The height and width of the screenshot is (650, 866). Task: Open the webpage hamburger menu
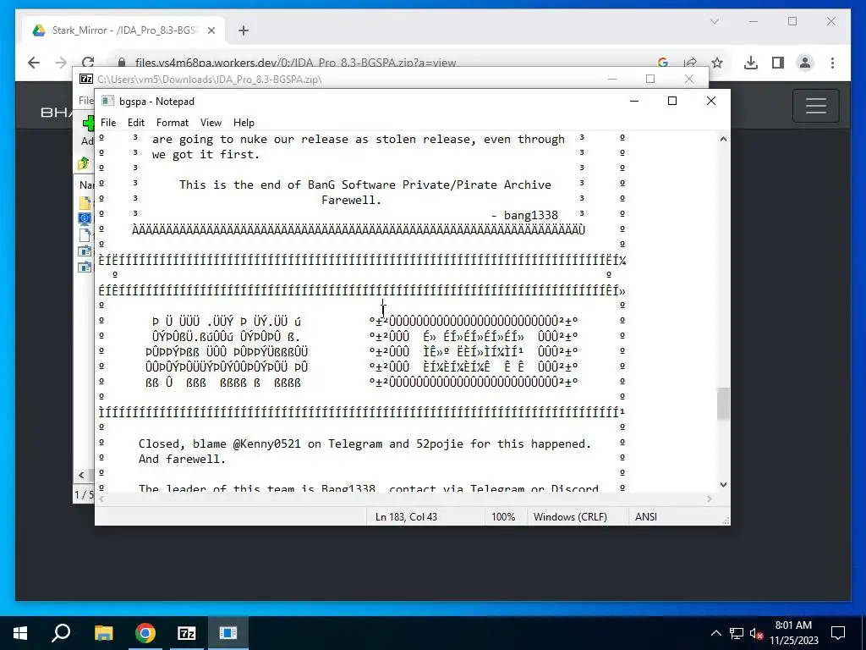[816, 106]
